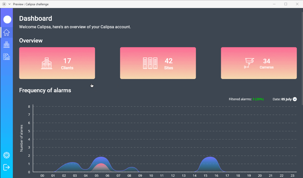Viewport: 303px width, 178px height.
Task: Minimize the Preview window
Action: click(x=274, y=4)
